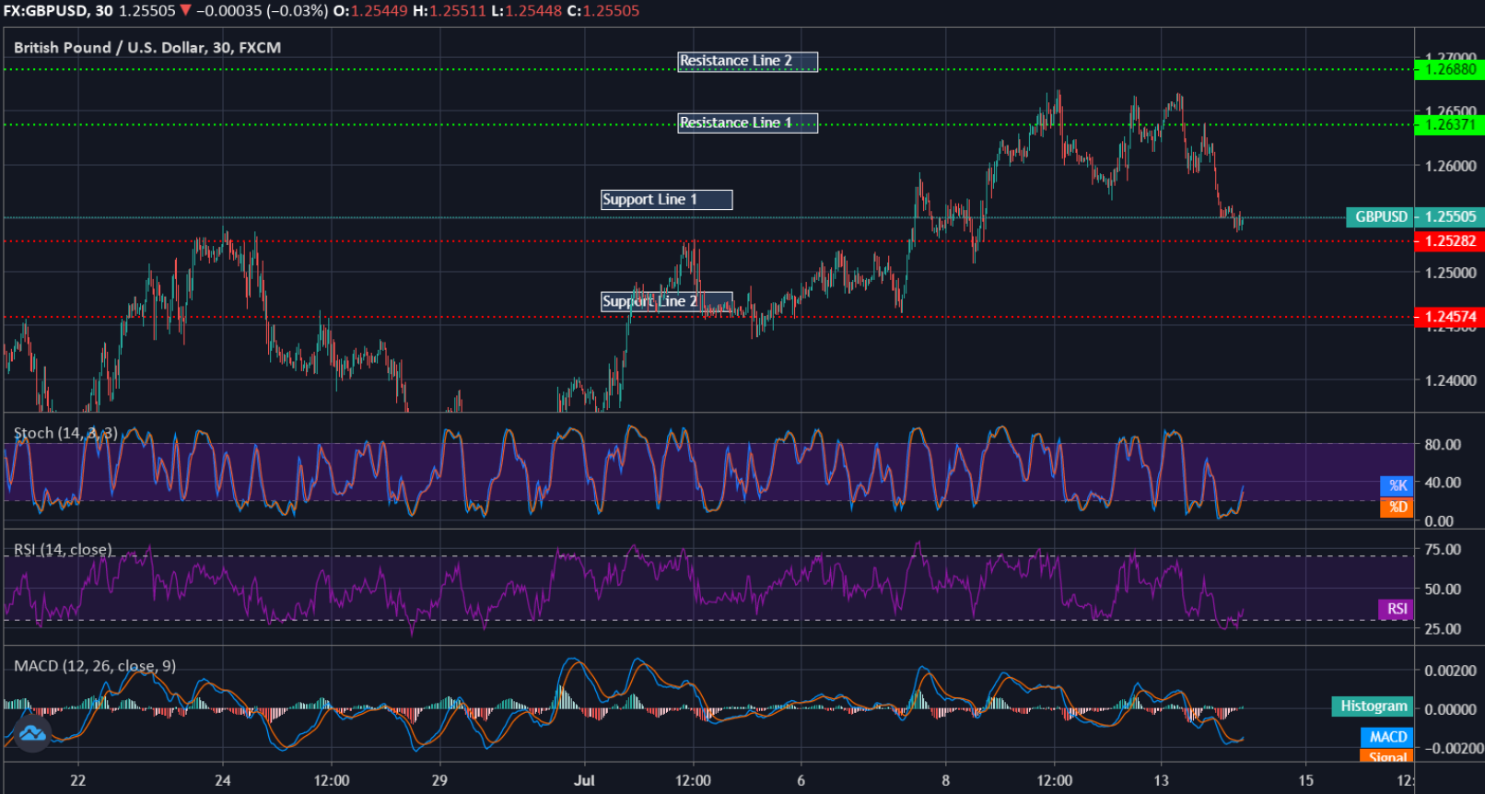Click the 22 date on time axis

pyautogui.click(x=78, y=780)
